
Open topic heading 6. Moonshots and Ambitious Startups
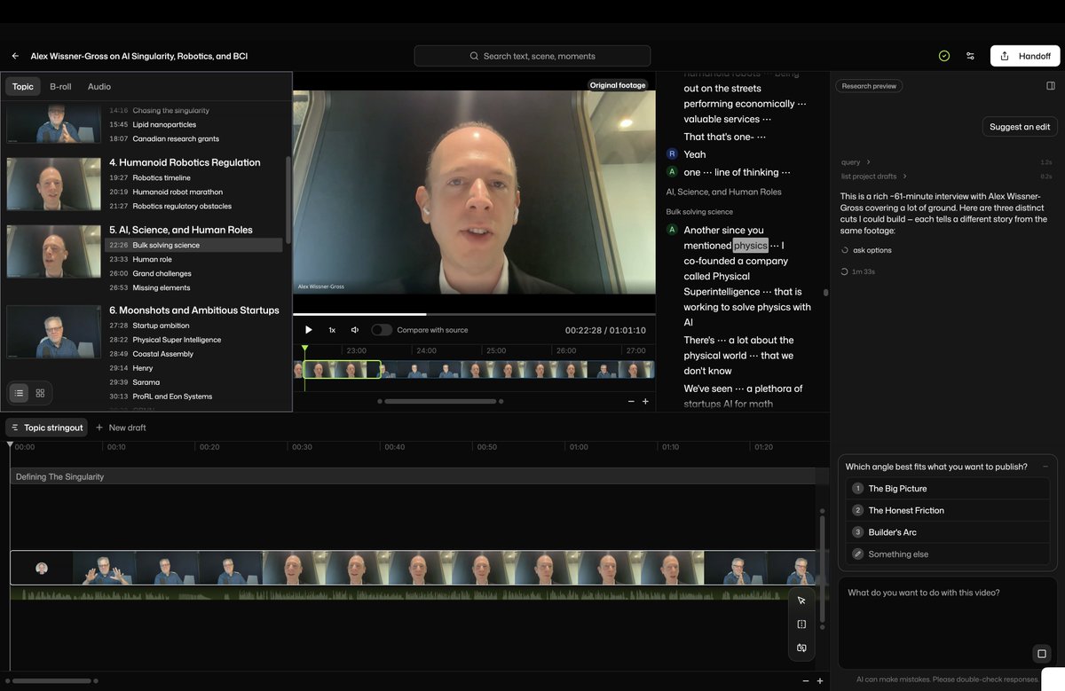[x=194, y=310]
